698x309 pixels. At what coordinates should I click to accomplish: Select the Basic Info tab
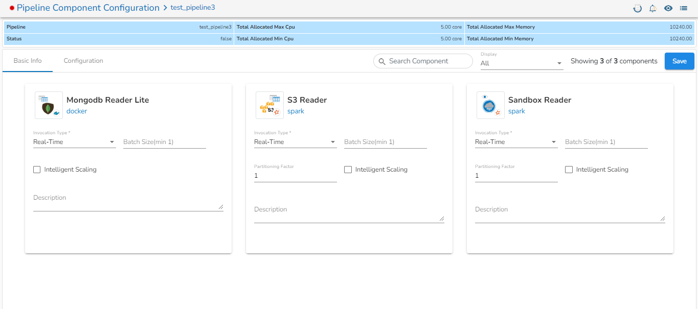point(28,61)
